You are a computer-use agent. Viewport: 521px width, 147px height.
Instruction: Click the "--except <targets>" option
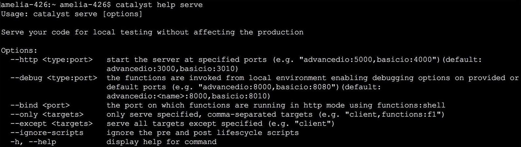pos(51,124)
